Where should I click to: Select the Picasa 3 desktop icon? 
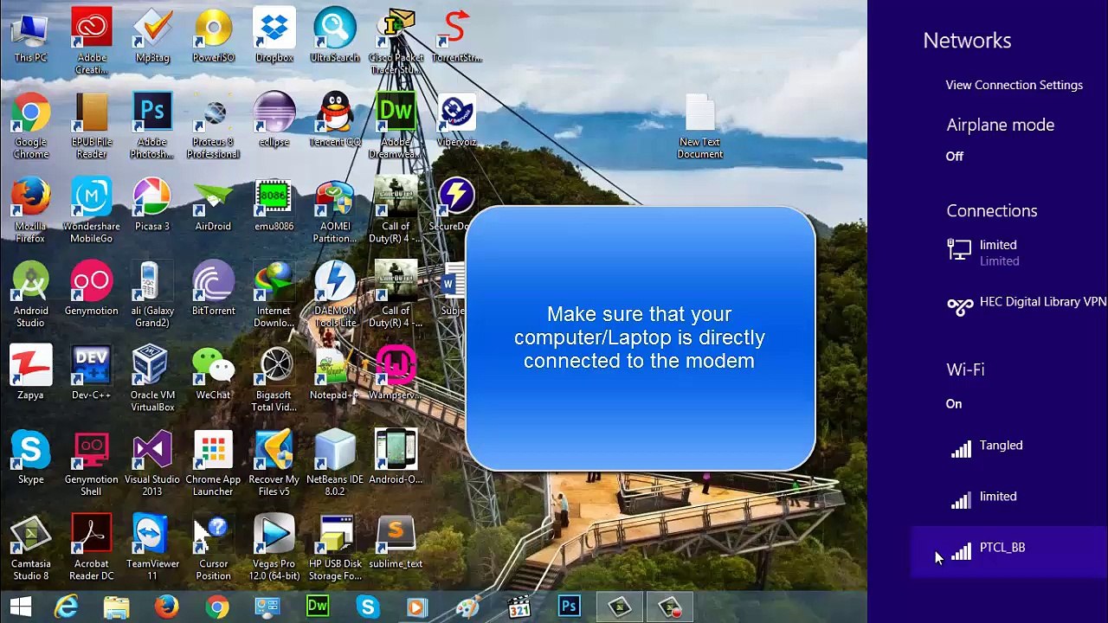(x=152, y=205)
